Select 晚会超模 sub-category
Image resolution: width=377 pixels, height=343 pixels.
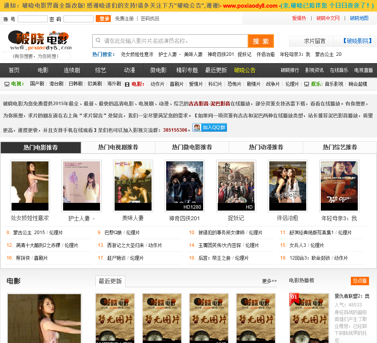coord(358,84)
